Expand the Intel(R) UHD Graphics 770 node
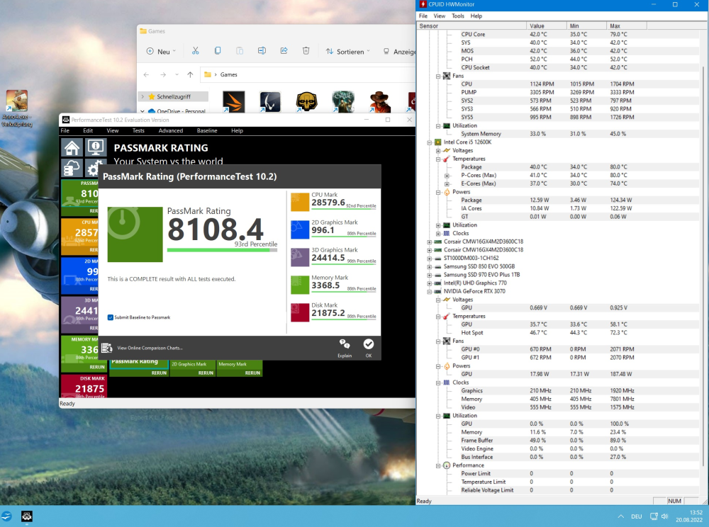Viewport: 709px width, 527px height. [x=430, y=283]
